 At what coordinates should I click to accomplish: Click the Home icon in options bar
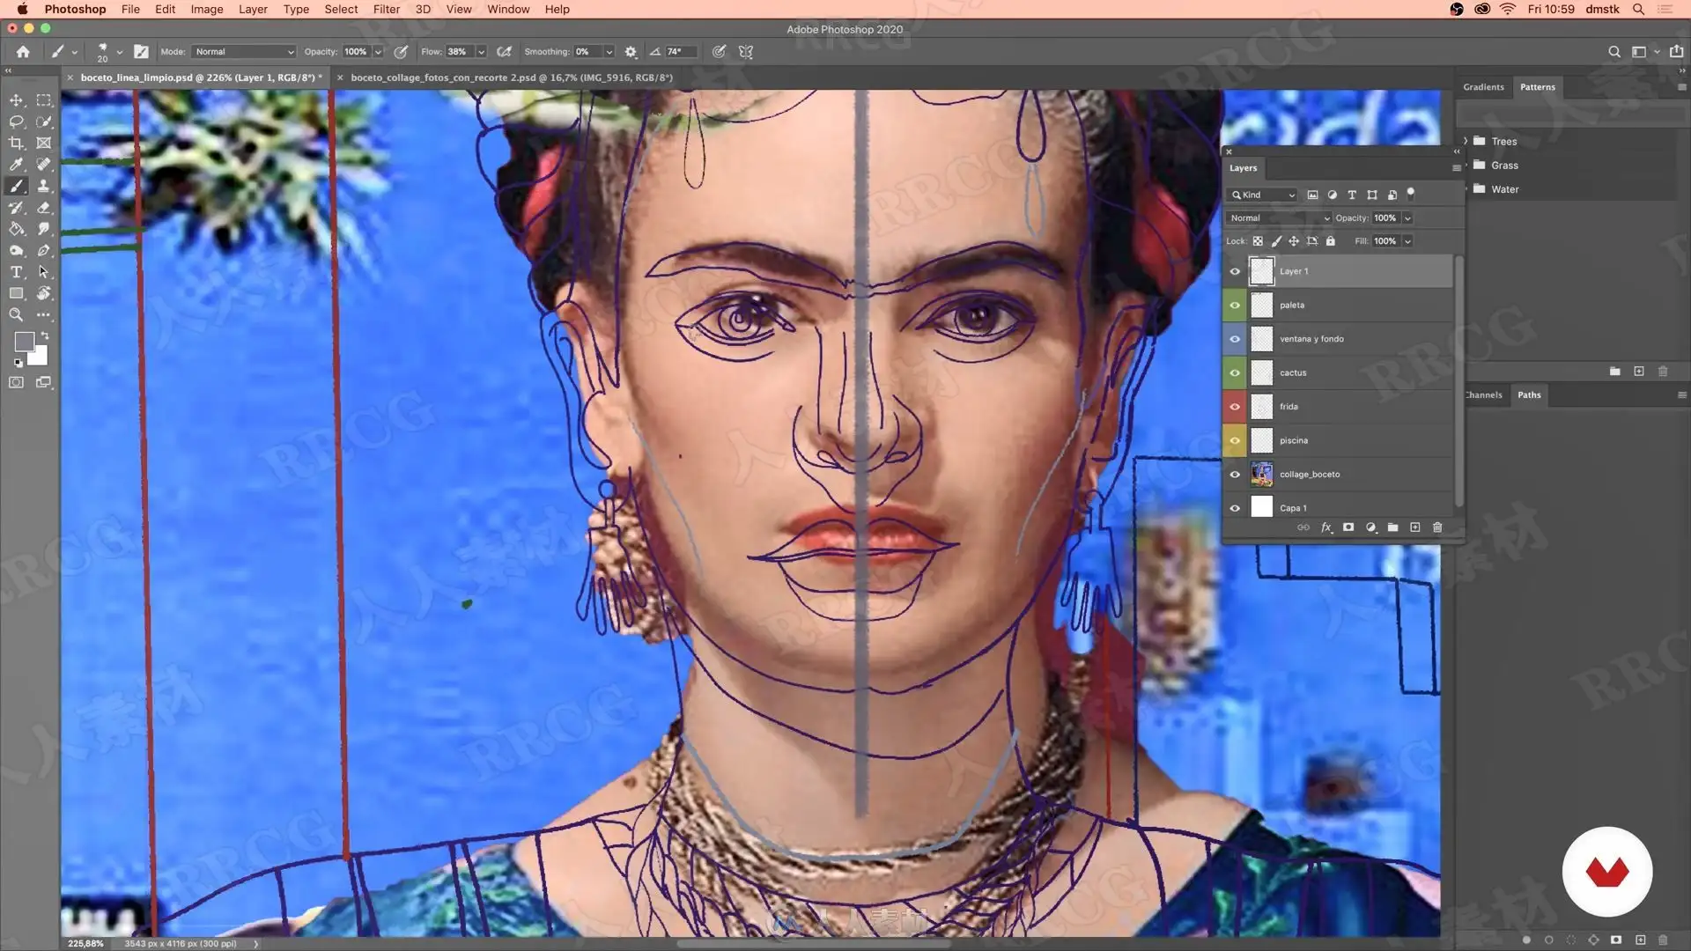point(23,52)
